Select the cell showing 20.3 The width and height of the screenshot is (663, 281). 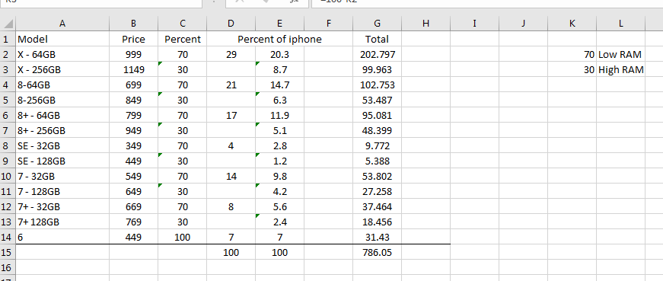click(x=279, y=55)
